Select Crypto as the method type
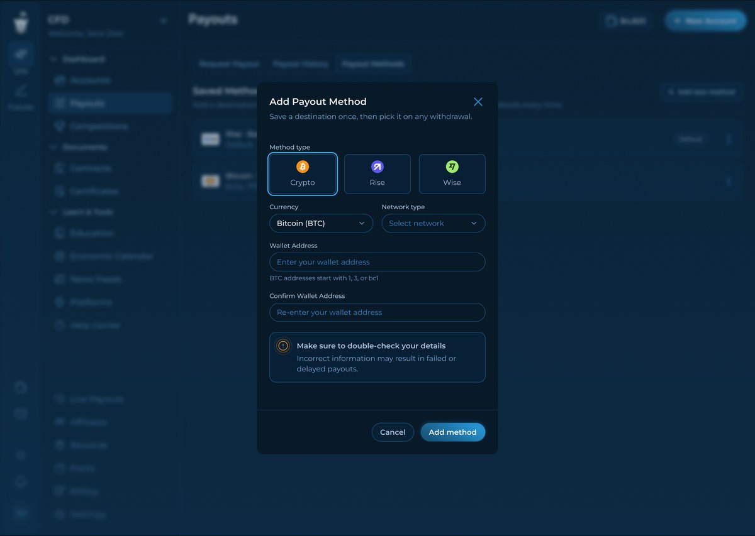 point(303,174)
